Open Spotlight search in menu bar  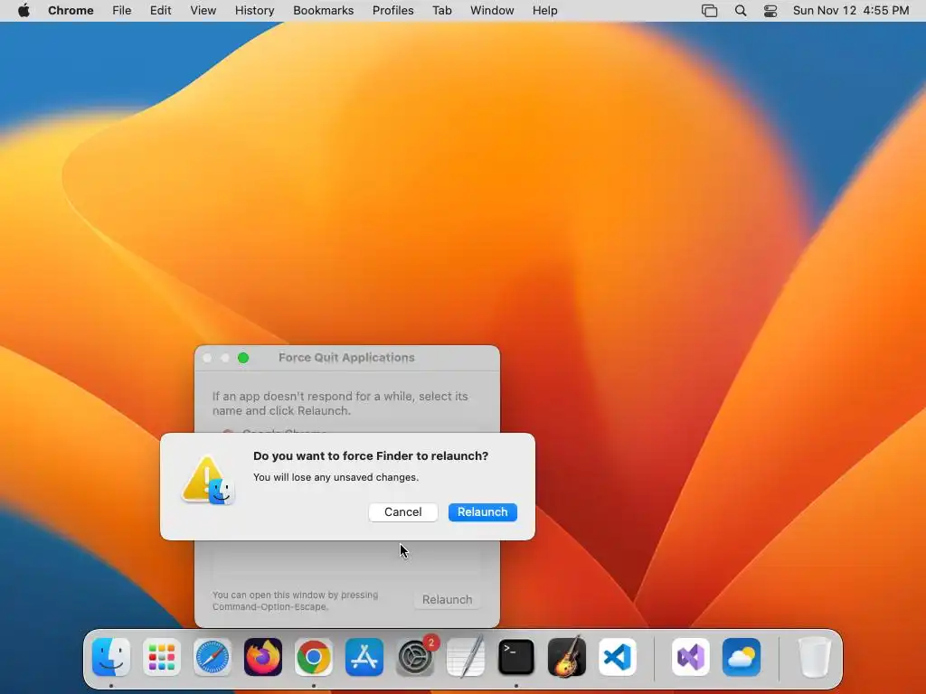[741, 11]
